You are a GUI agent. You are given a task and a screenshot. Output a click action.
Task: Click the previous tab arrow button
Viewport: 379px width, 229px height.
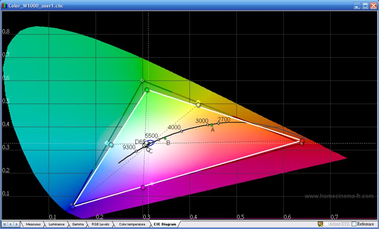[x=11, y=224]
